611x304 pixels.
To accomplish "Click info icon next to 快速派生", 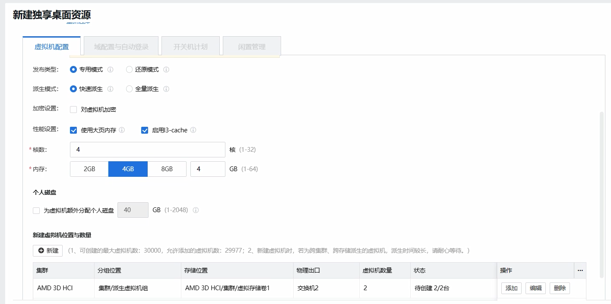I will point(110,89).
